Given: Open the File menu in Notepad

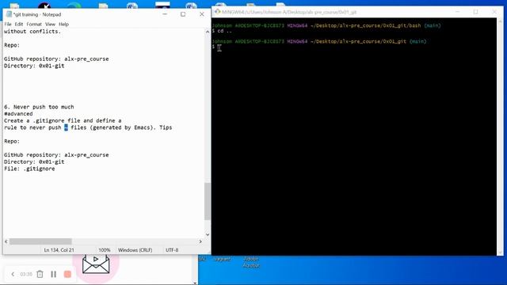Looking at the screenshot, I should click(x=8, y=25).
